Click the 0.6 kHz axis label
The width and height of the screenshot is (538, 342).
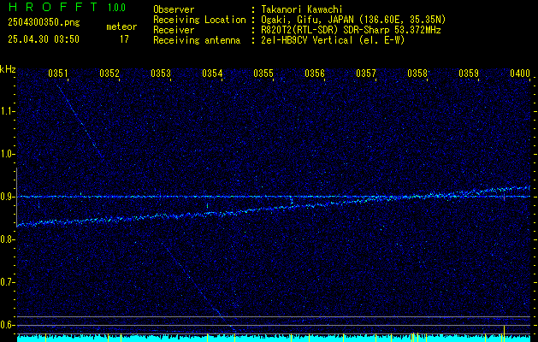(x=7, y=325)
